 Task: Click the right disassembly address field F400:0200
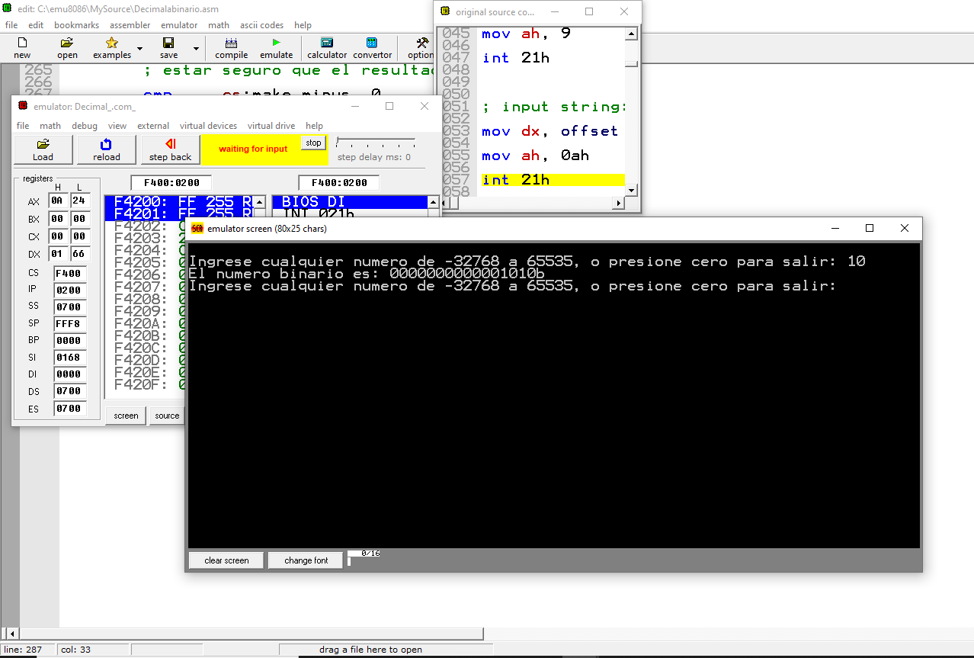tap(339, 183)
